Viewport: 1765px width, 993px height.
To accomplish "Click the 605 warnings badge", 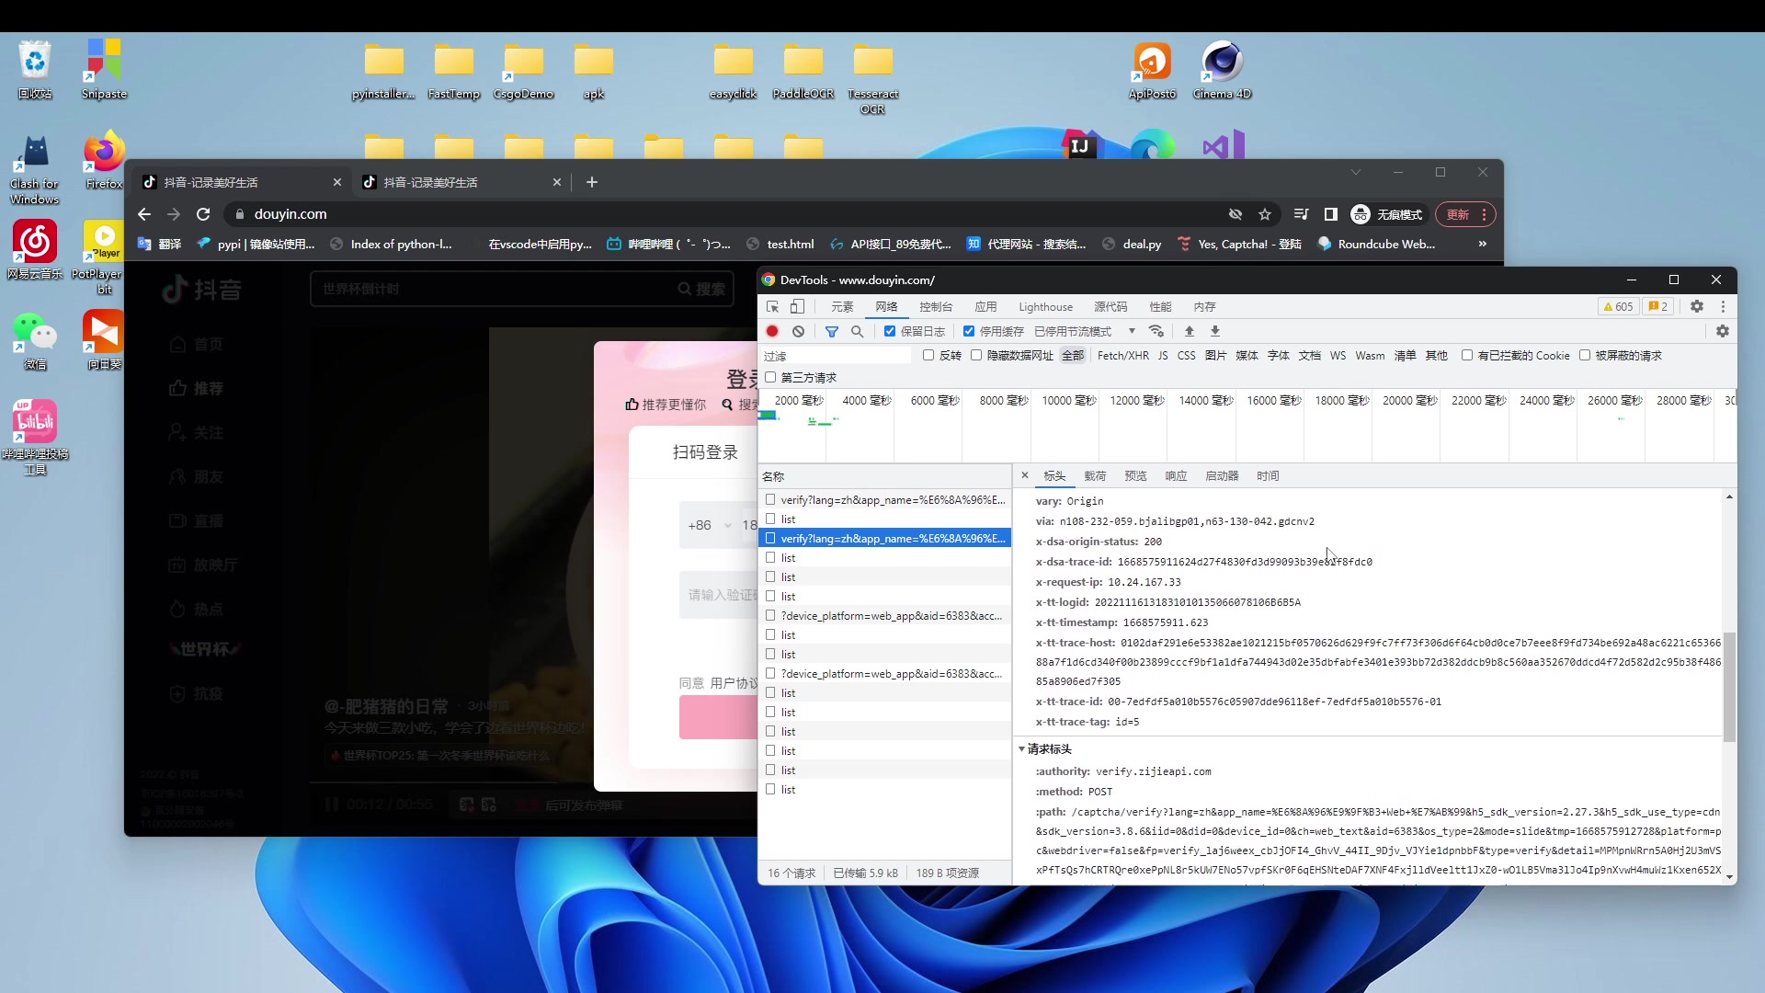I will click(1618, 307).
